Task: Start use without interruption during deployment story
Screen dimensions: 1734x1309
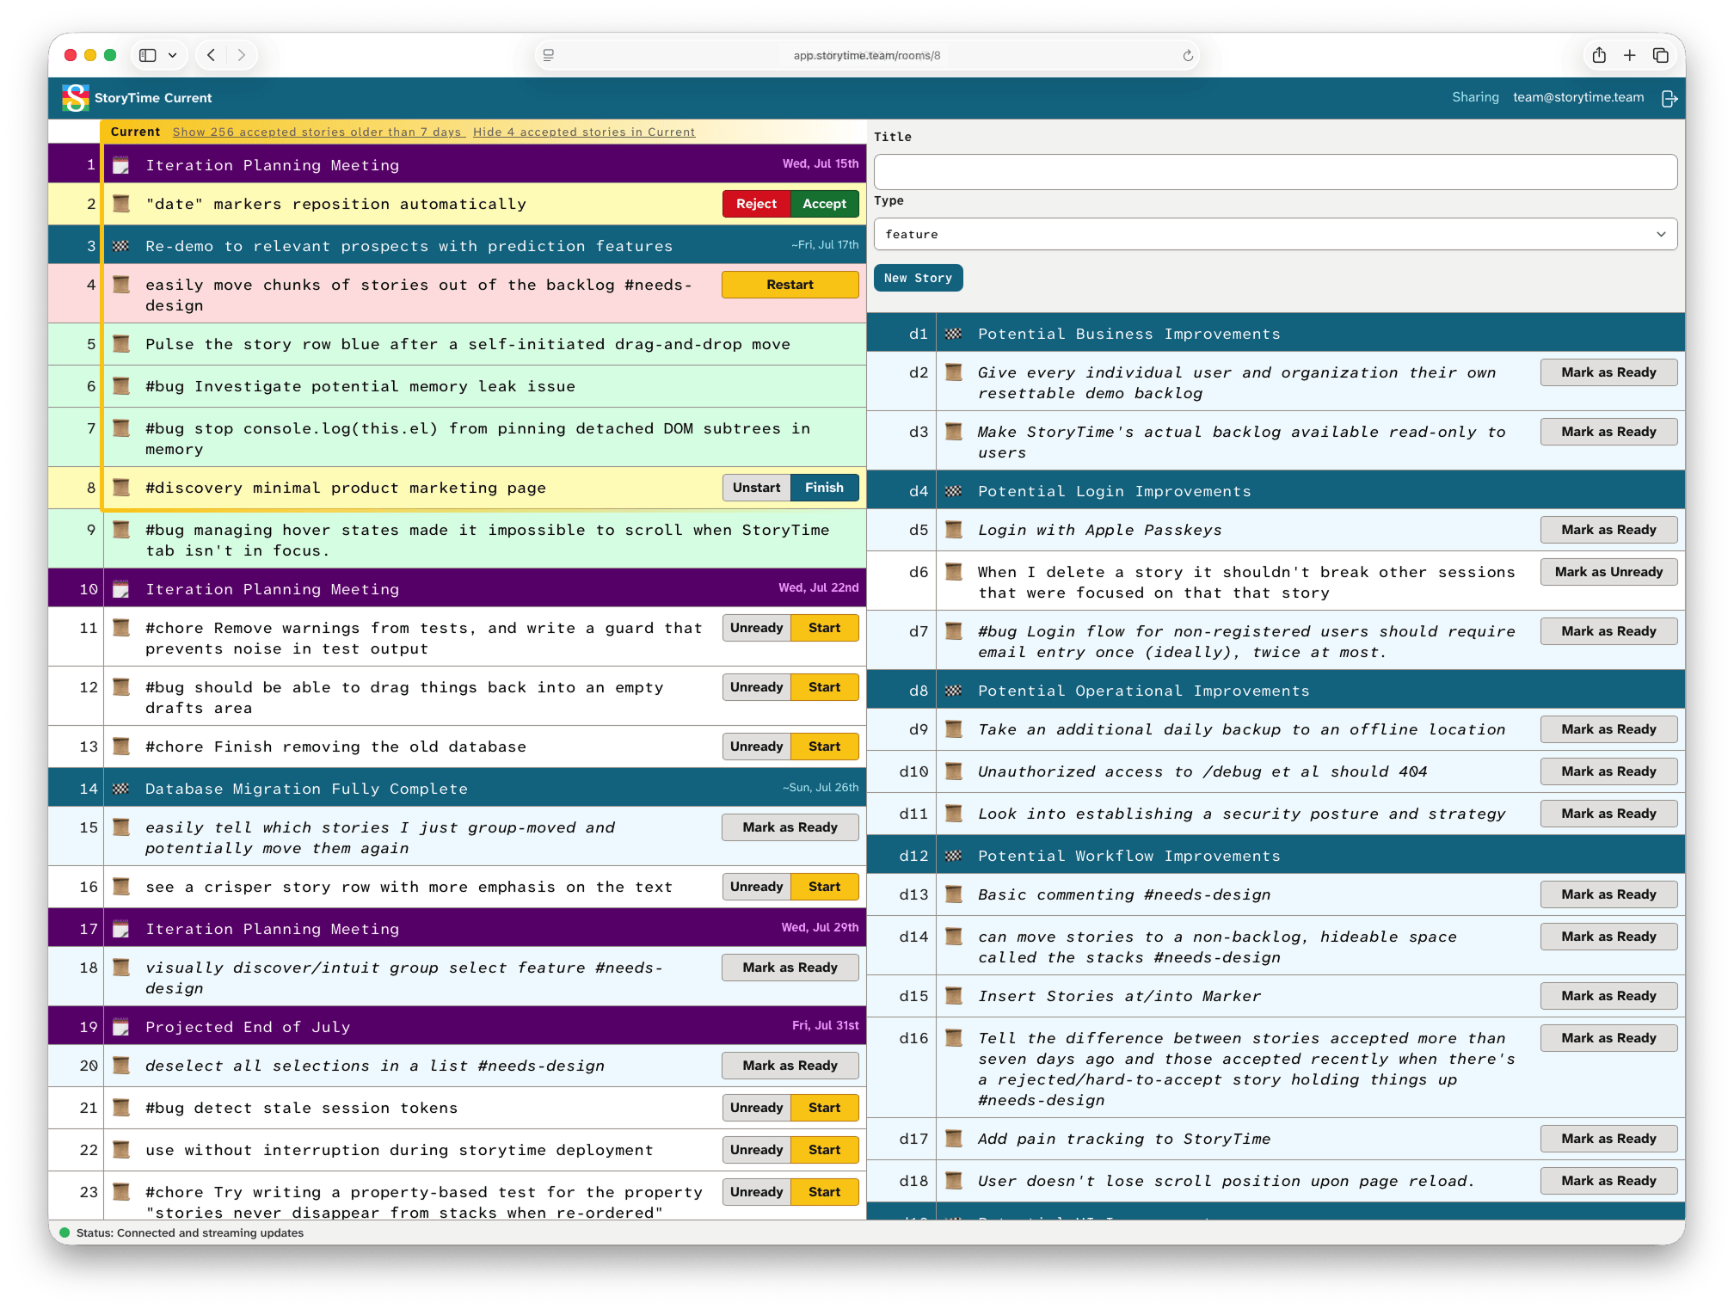Action: tap(824, 1150)
